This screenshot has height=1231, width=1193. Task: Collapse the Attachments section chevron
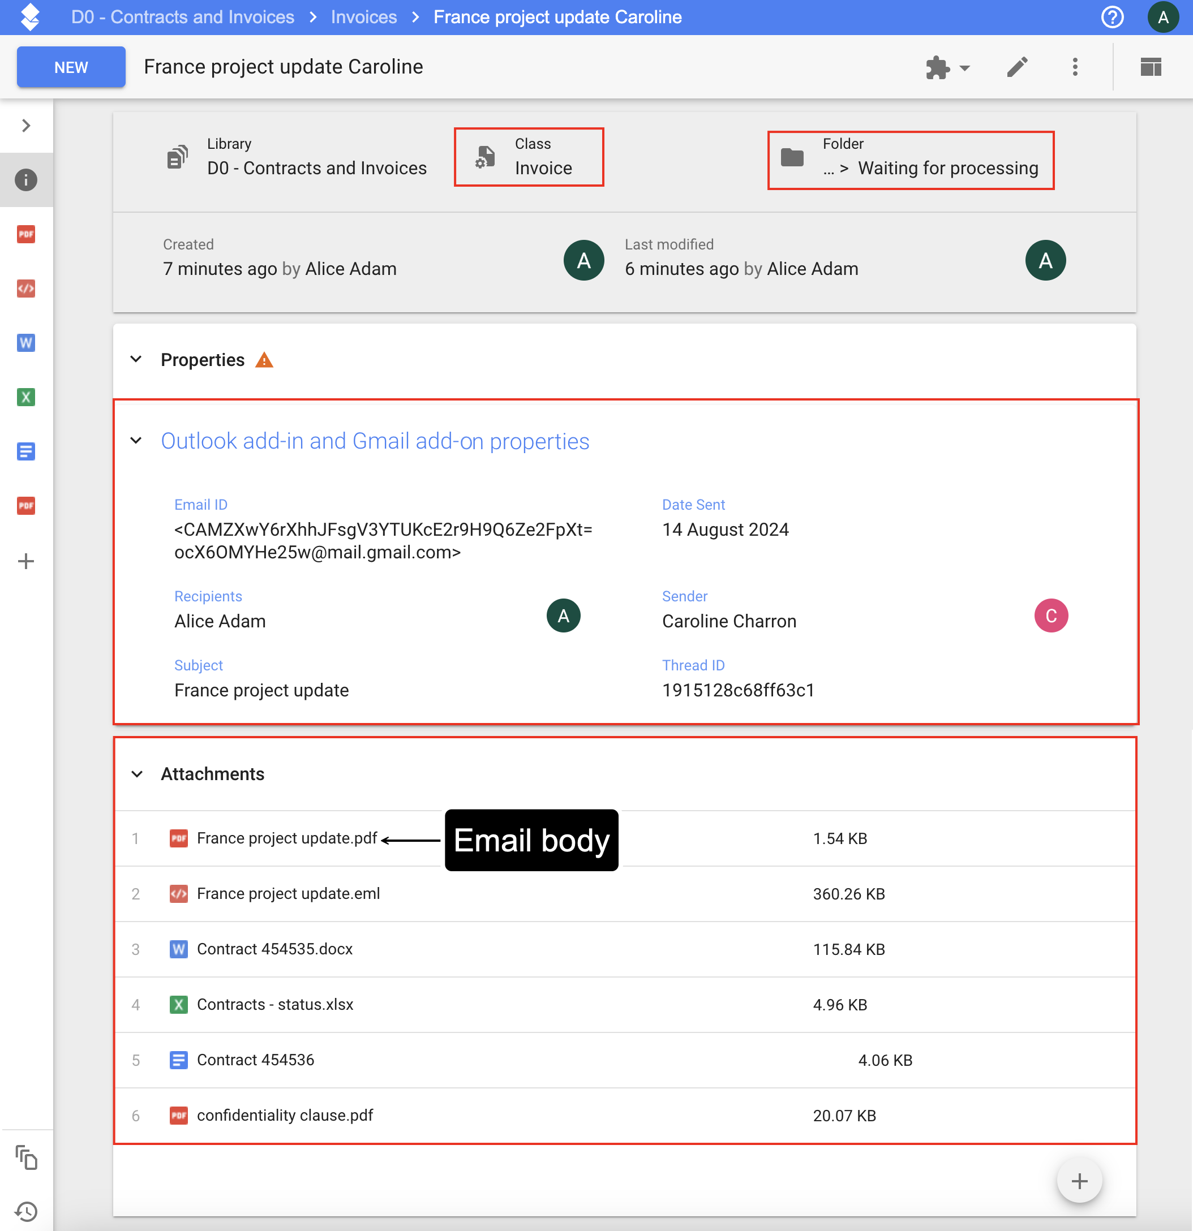[136, 774]
